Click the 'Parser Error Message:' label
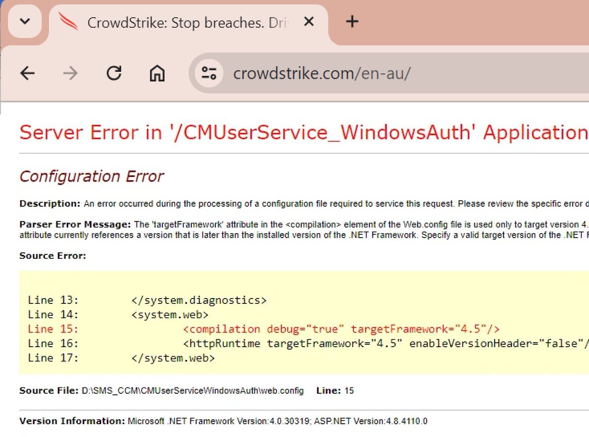Image resolution: width=589 pixels, height=437 pixels. click(x=76, y=225)
